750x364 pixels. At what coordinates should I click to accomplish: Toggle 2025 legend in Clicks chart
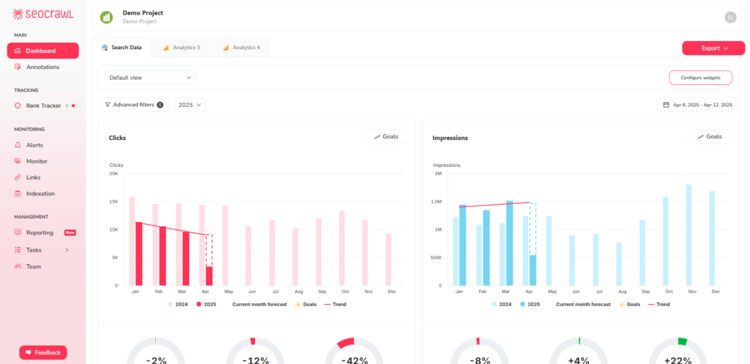click(206, 304)
